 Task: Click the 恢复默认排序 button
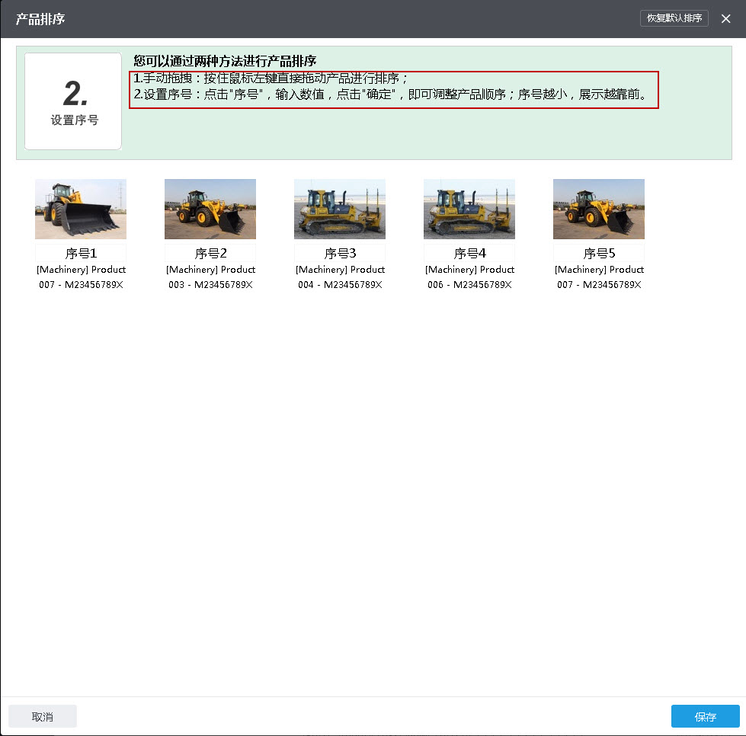[674, 18]
